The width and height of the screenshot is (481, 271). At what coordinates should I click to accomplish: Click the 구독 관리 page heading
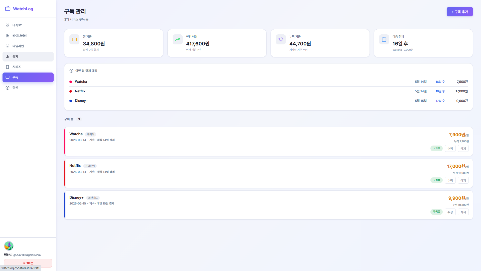[x=75, y=11]
